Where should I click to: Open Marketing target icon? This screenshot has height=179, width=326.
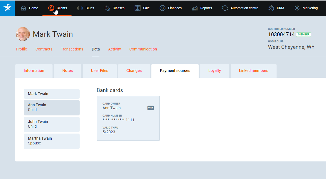click(x=297, y=8)
